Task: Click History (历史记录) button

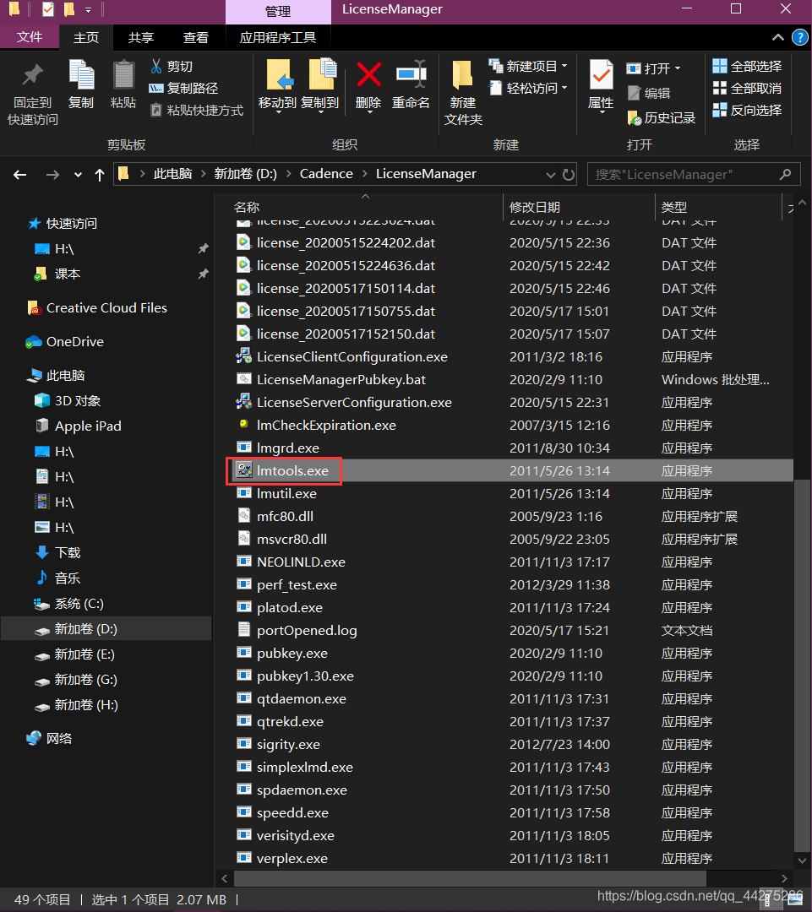Action: [x=662, y=118]
